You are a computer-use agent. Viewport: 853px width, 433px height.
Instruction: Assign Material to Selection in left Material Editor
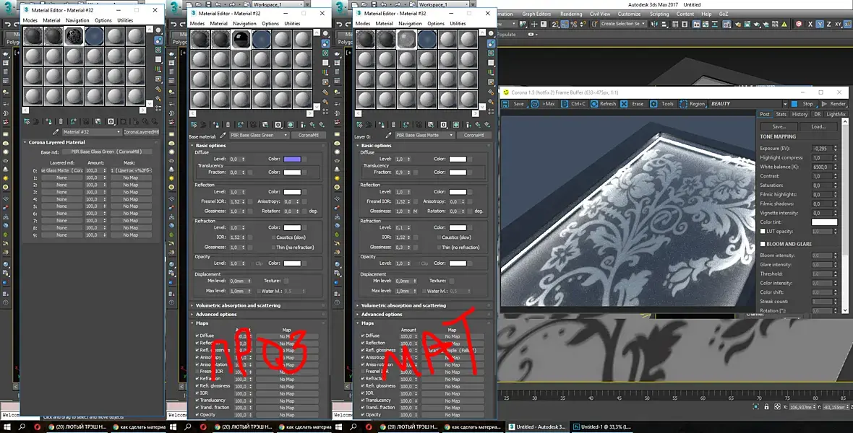pos(48,122)
